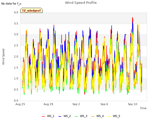Click the 0.0 y-axis tick label
Viewport: 162px width, 121px height.
click(16, 101)
